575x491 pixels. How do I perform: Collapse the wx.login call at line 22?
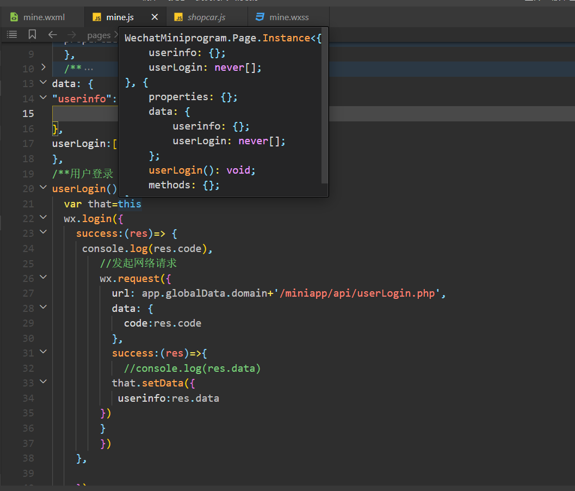44,217
